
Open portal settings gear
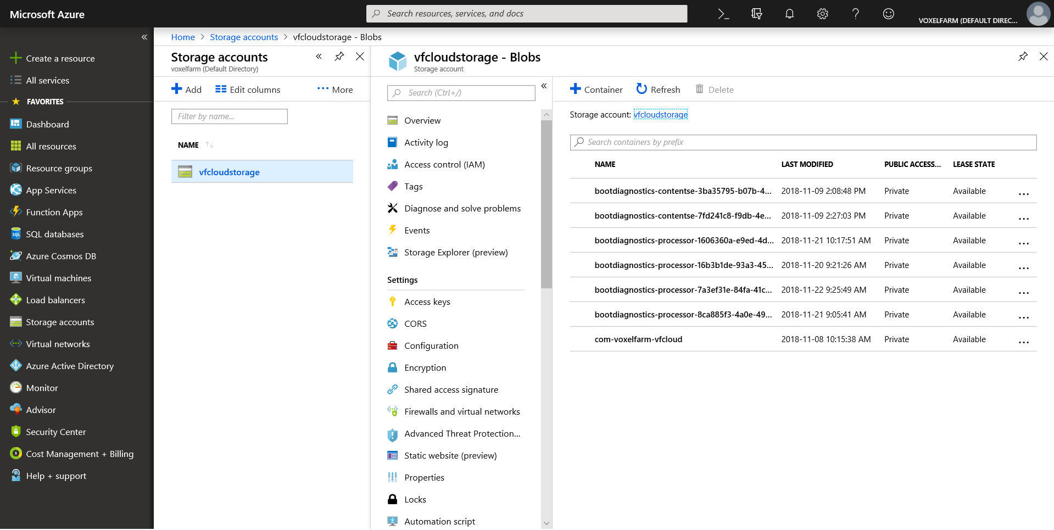coord(822,14)
